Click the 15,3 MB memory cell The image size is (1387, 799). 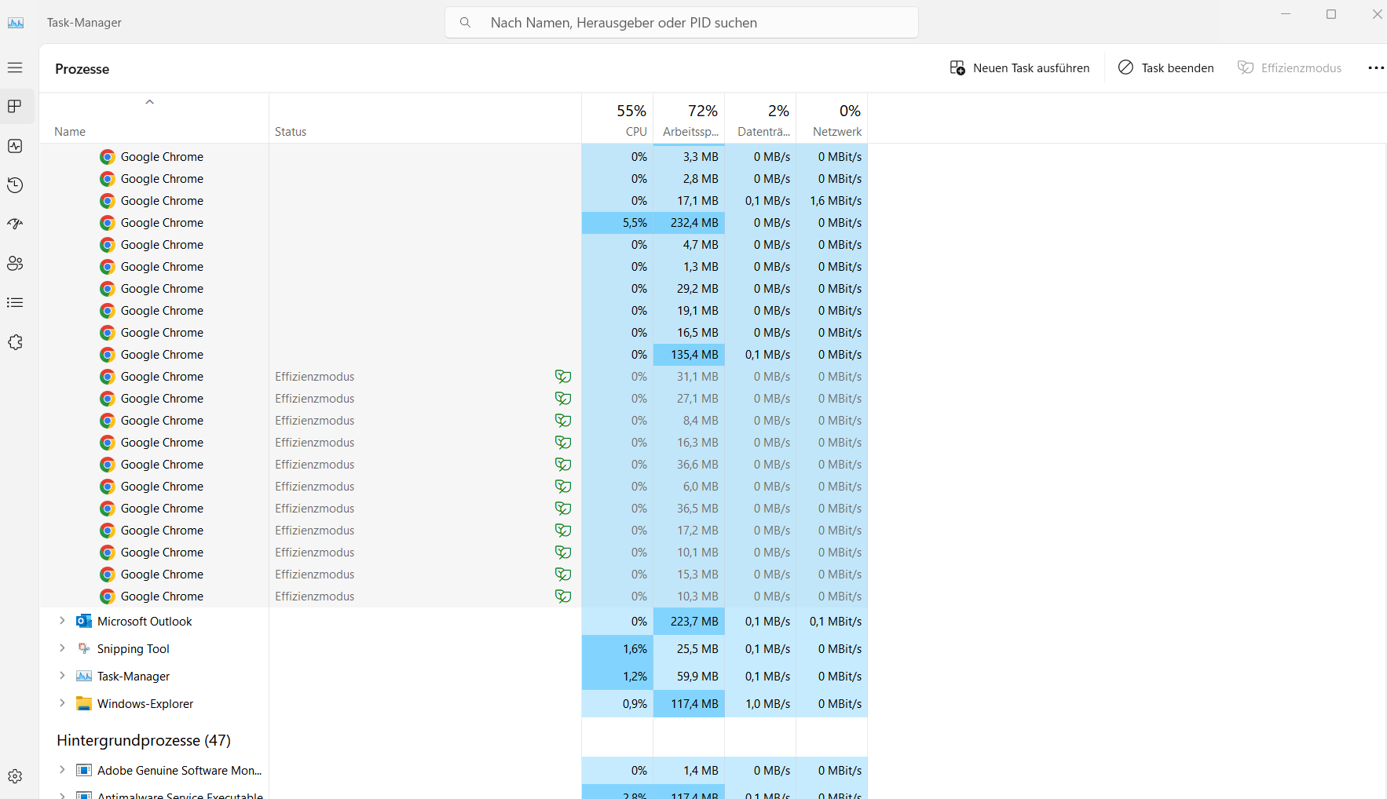689,575
